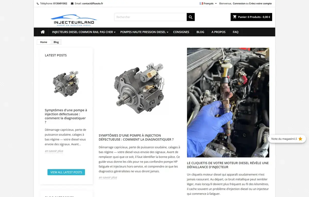This screenshot has width=309, height=197.
Task: Click the Note du magasin 4,5 badge
Action: [287, 139]
